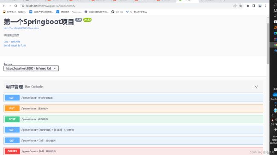Screen dimensions: 277x155
Task: Expand the GET /gene/user/{id} operation
Action: 133,140
